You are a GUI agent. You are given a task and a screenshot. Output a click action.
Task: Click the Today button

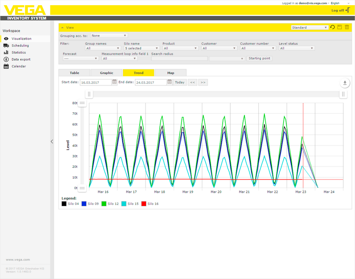pyautogui.click(x=180, y=82)
